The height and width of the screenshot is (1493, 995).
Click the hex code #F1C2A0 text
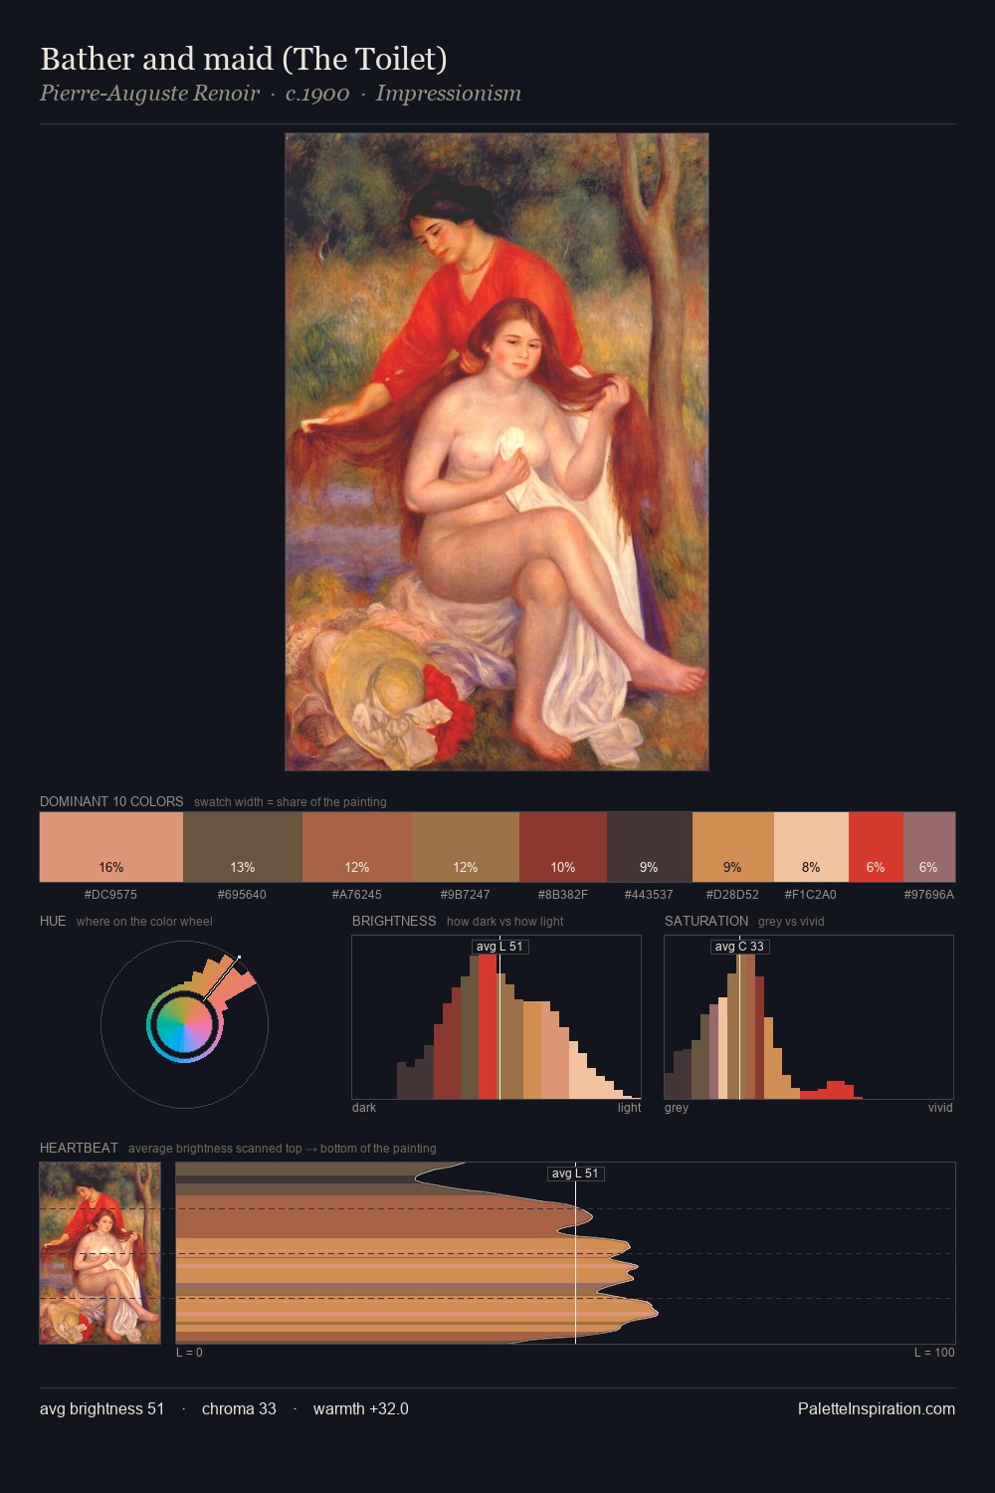click(810, 894)
